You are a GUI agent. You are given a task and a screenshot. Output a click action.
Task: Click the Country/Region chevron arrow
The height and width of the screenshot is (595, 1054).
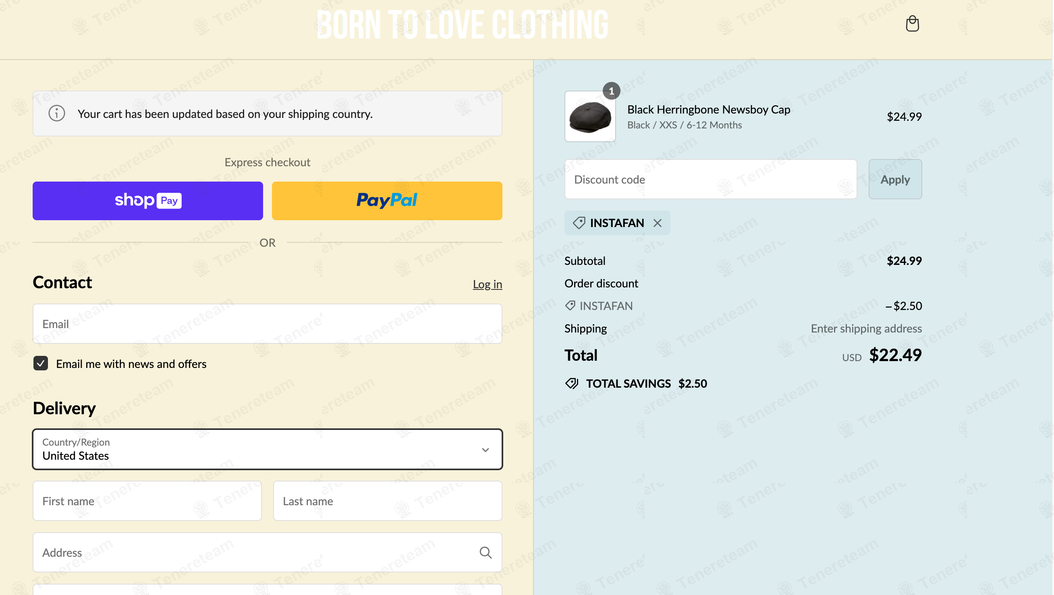coord(485,450)
